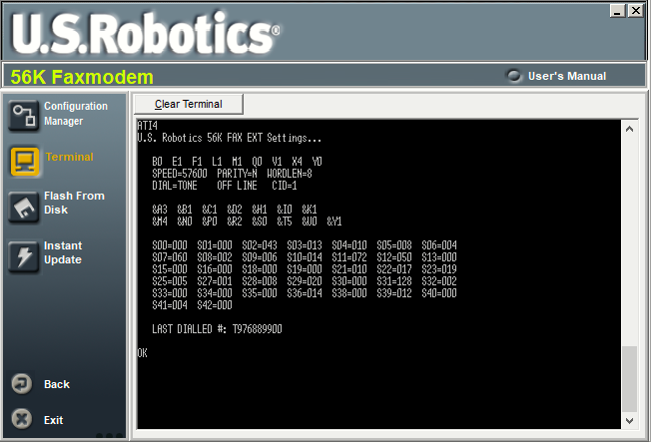Open the Configuration Manager icon
The image size is (651, 443).
tap(24, 116)
